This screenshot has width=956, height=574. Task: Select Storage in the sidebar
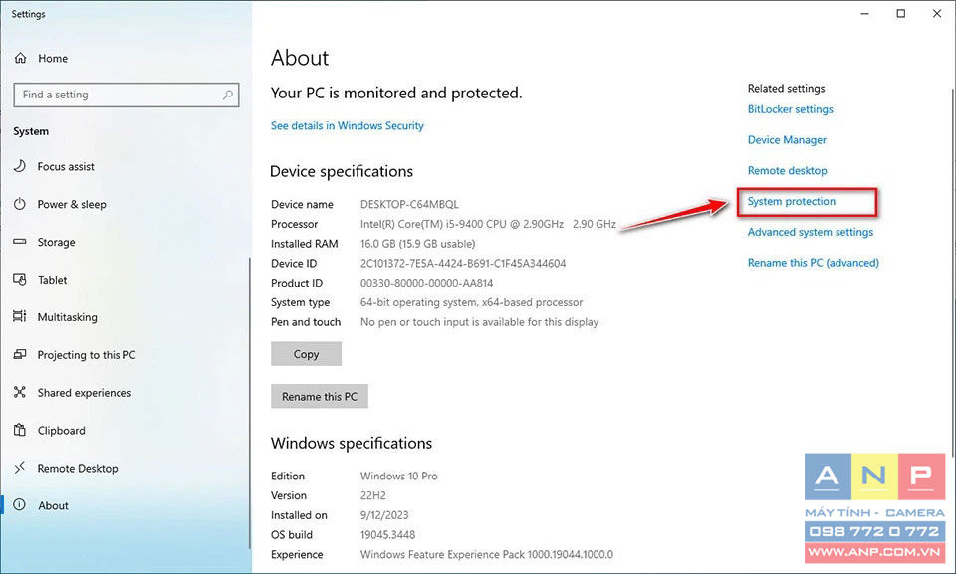coord(56,242)
